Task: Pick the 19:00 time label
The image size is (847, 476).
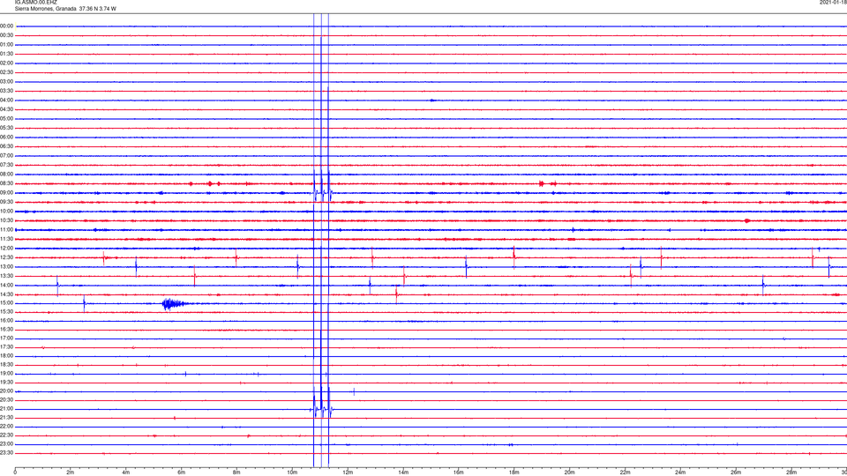Action: tap(7, 373)
